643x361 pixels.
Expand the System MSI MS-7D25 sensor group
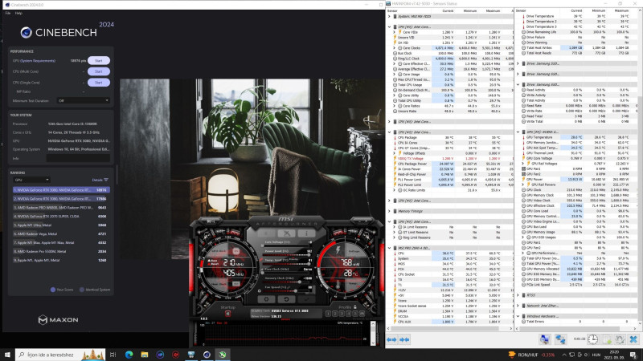(x=389, y=16)
